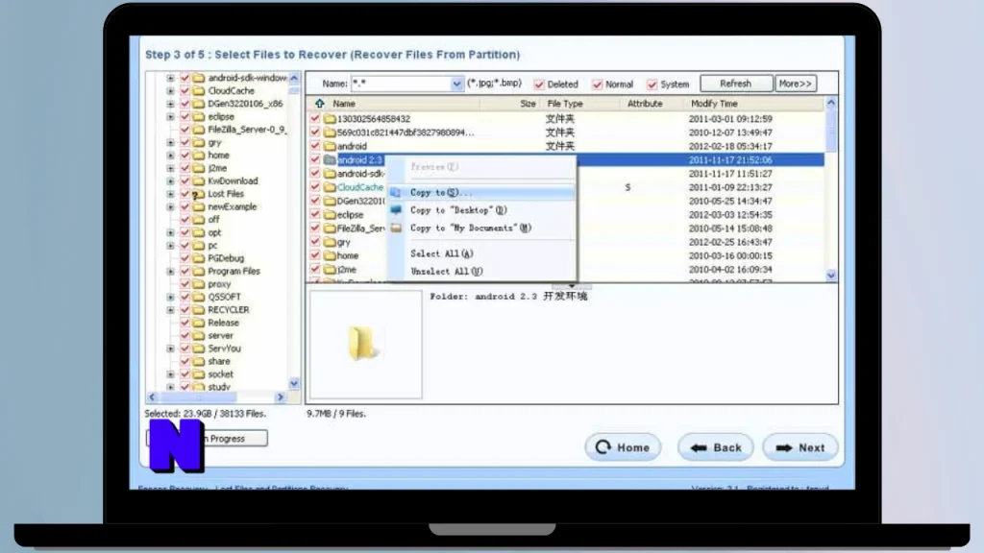
Task: Click the up-folder arrow icon beside Name
Action: click(x=319, y=104)
